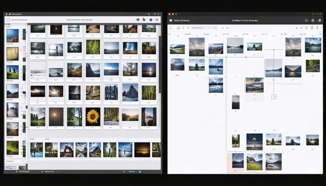This screenshot has width=326, height=186.
Task: Open the chevron-down dropdown in right window toolbar
Action: (x=227, y=28)
